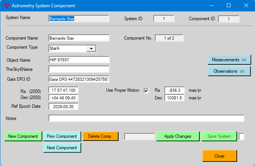This screenshot has height=166, width=255.
Task: Click the proper motion Ra field -836.3
Action: (x=174, y=90)
